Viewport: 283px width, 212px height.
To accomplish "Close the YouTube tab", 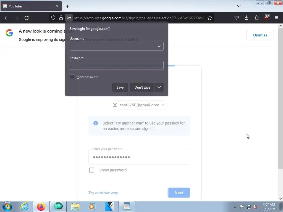I will coord(57,6).
